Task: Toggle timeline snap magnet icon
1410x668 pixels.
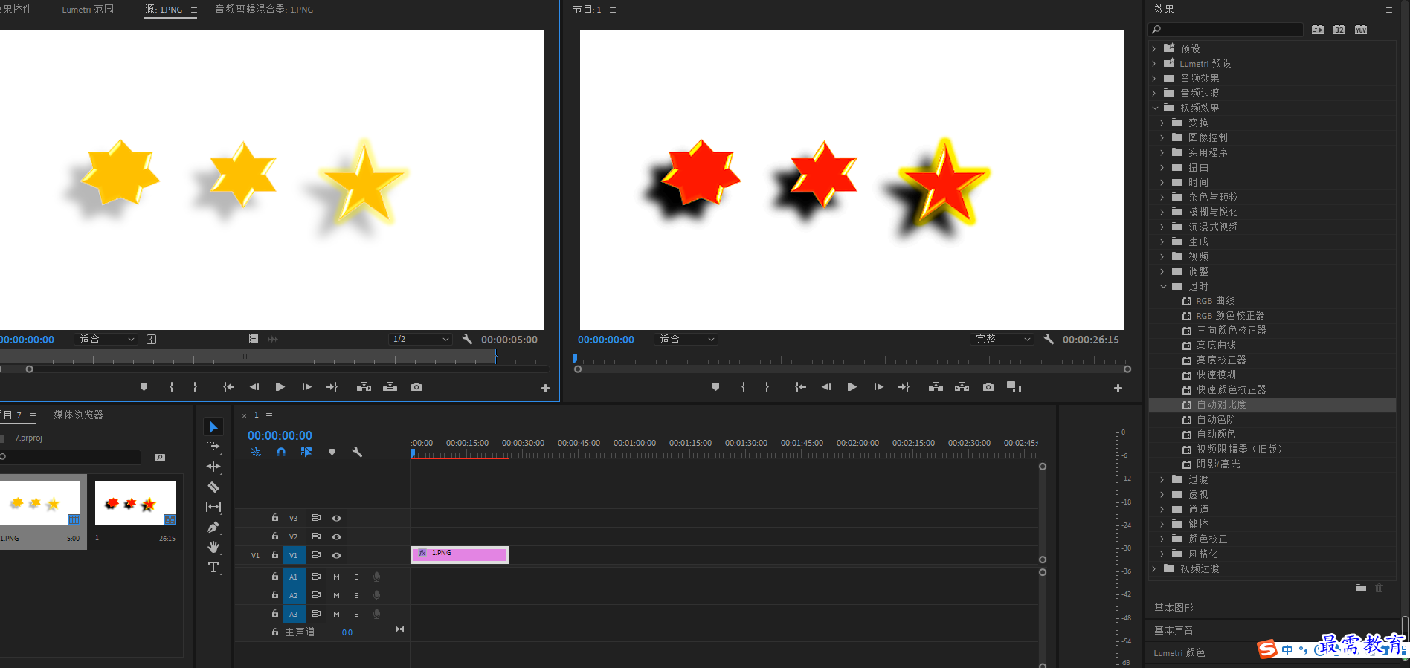Action: 281,452
